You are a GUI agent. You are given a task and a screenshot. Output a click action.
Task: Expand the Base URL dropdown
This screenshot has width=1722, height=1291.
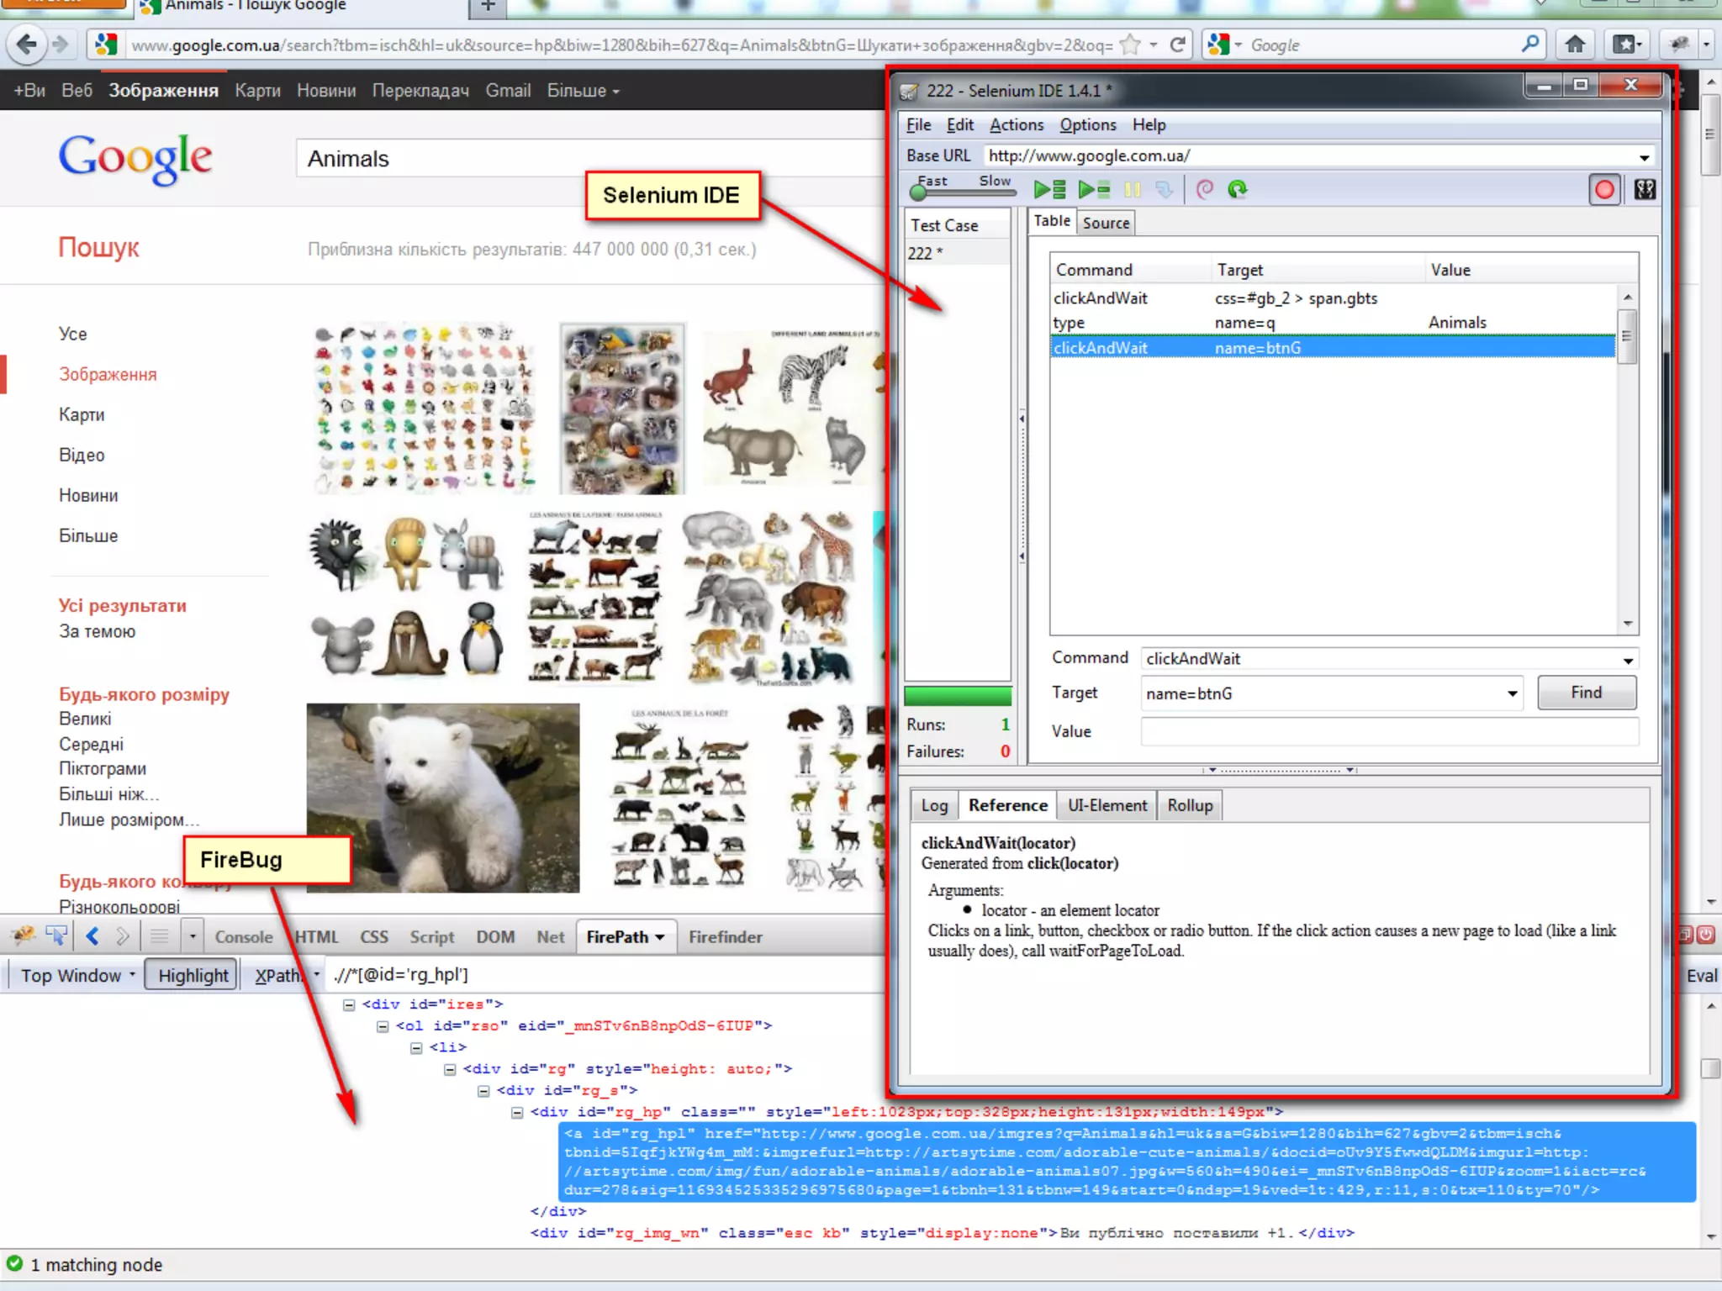point(1643,157)
